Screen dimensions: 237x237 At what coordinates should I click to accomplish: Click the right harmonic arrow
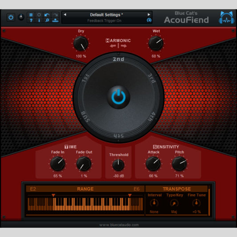124,46
